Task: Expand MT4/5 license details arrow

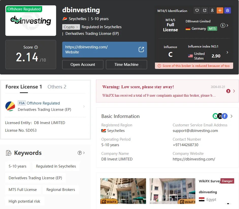Action: click(x=227, y=25)
